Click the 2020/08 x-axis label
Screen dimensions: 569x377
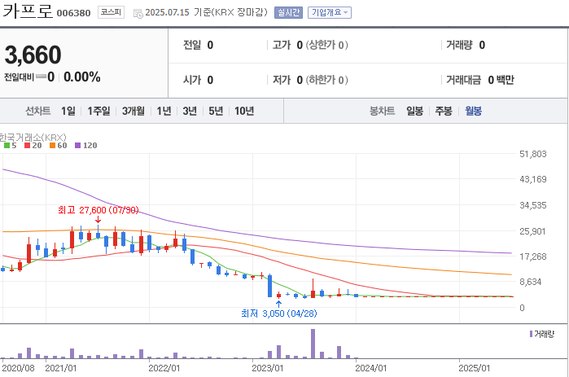(18, 368)
